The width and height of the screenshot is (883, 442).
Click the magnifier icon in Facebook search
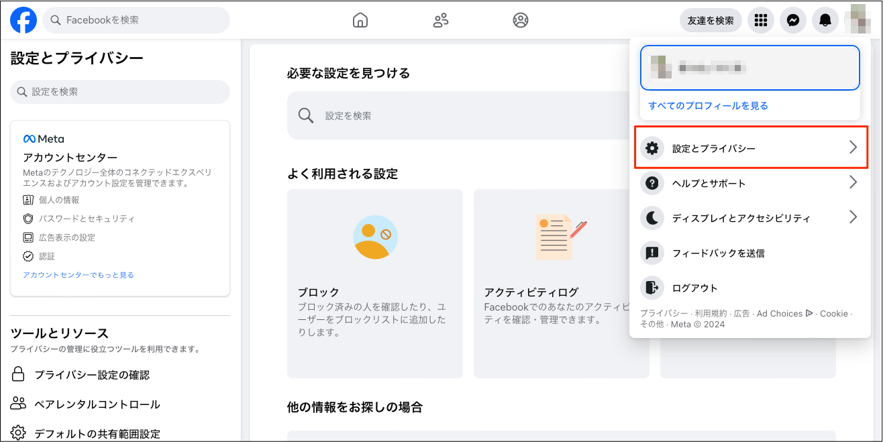pyautogui.click(x=56, y=20)
